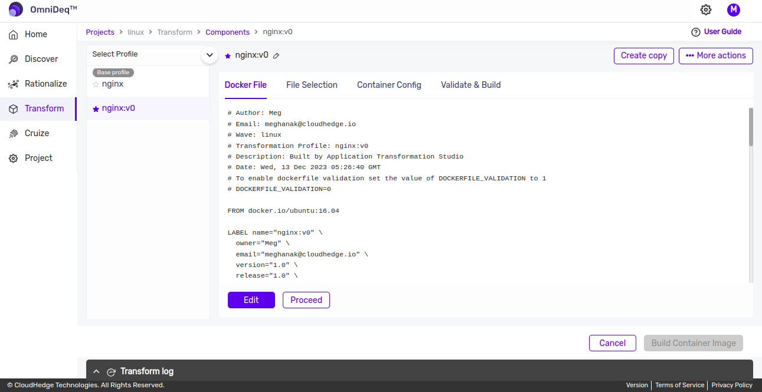This screenshot has width=762, height=392.
Task: Click the refresh icon in Transform log
Action: coord(111,372)
